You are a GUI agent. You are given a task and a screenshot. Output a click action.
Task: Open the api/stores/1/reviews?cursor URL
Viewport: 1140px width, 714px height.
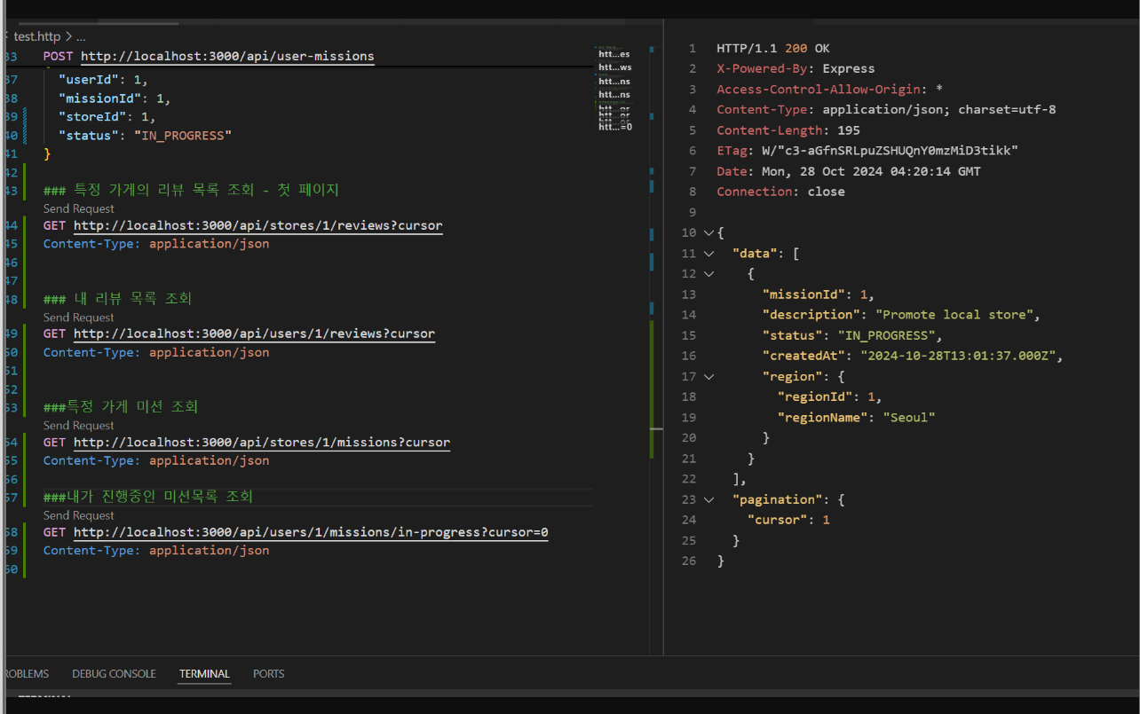pos(257,225)
